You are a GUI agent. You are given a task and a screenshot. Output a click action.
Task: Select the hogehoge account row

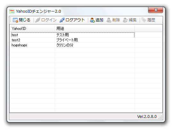[73, 45]
